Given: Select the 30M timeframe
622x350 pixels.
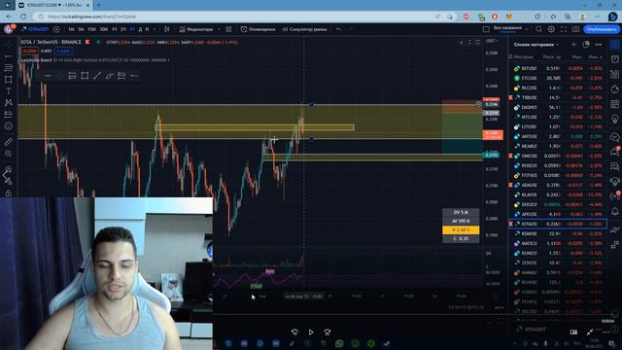Looking at the screenshot, I should 104,29.
